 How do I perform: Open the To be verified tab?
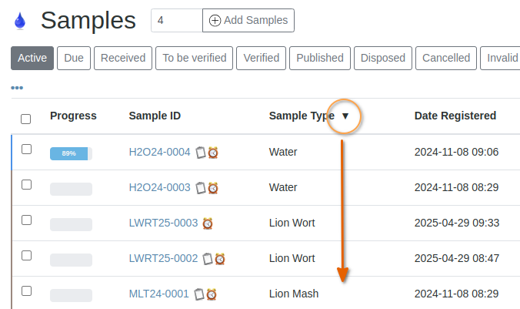[x=195, y=58]
